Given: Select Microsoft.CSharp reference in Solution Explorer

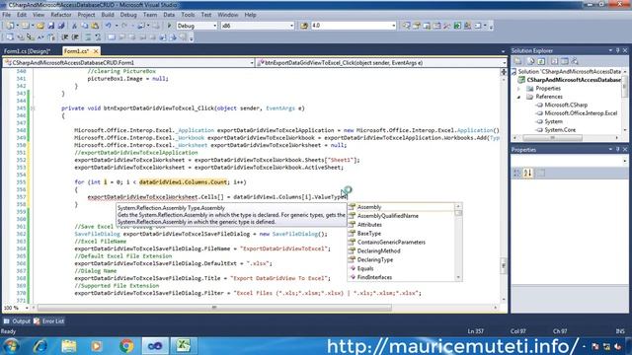Looking at the screenshot, I should [566, 106].
